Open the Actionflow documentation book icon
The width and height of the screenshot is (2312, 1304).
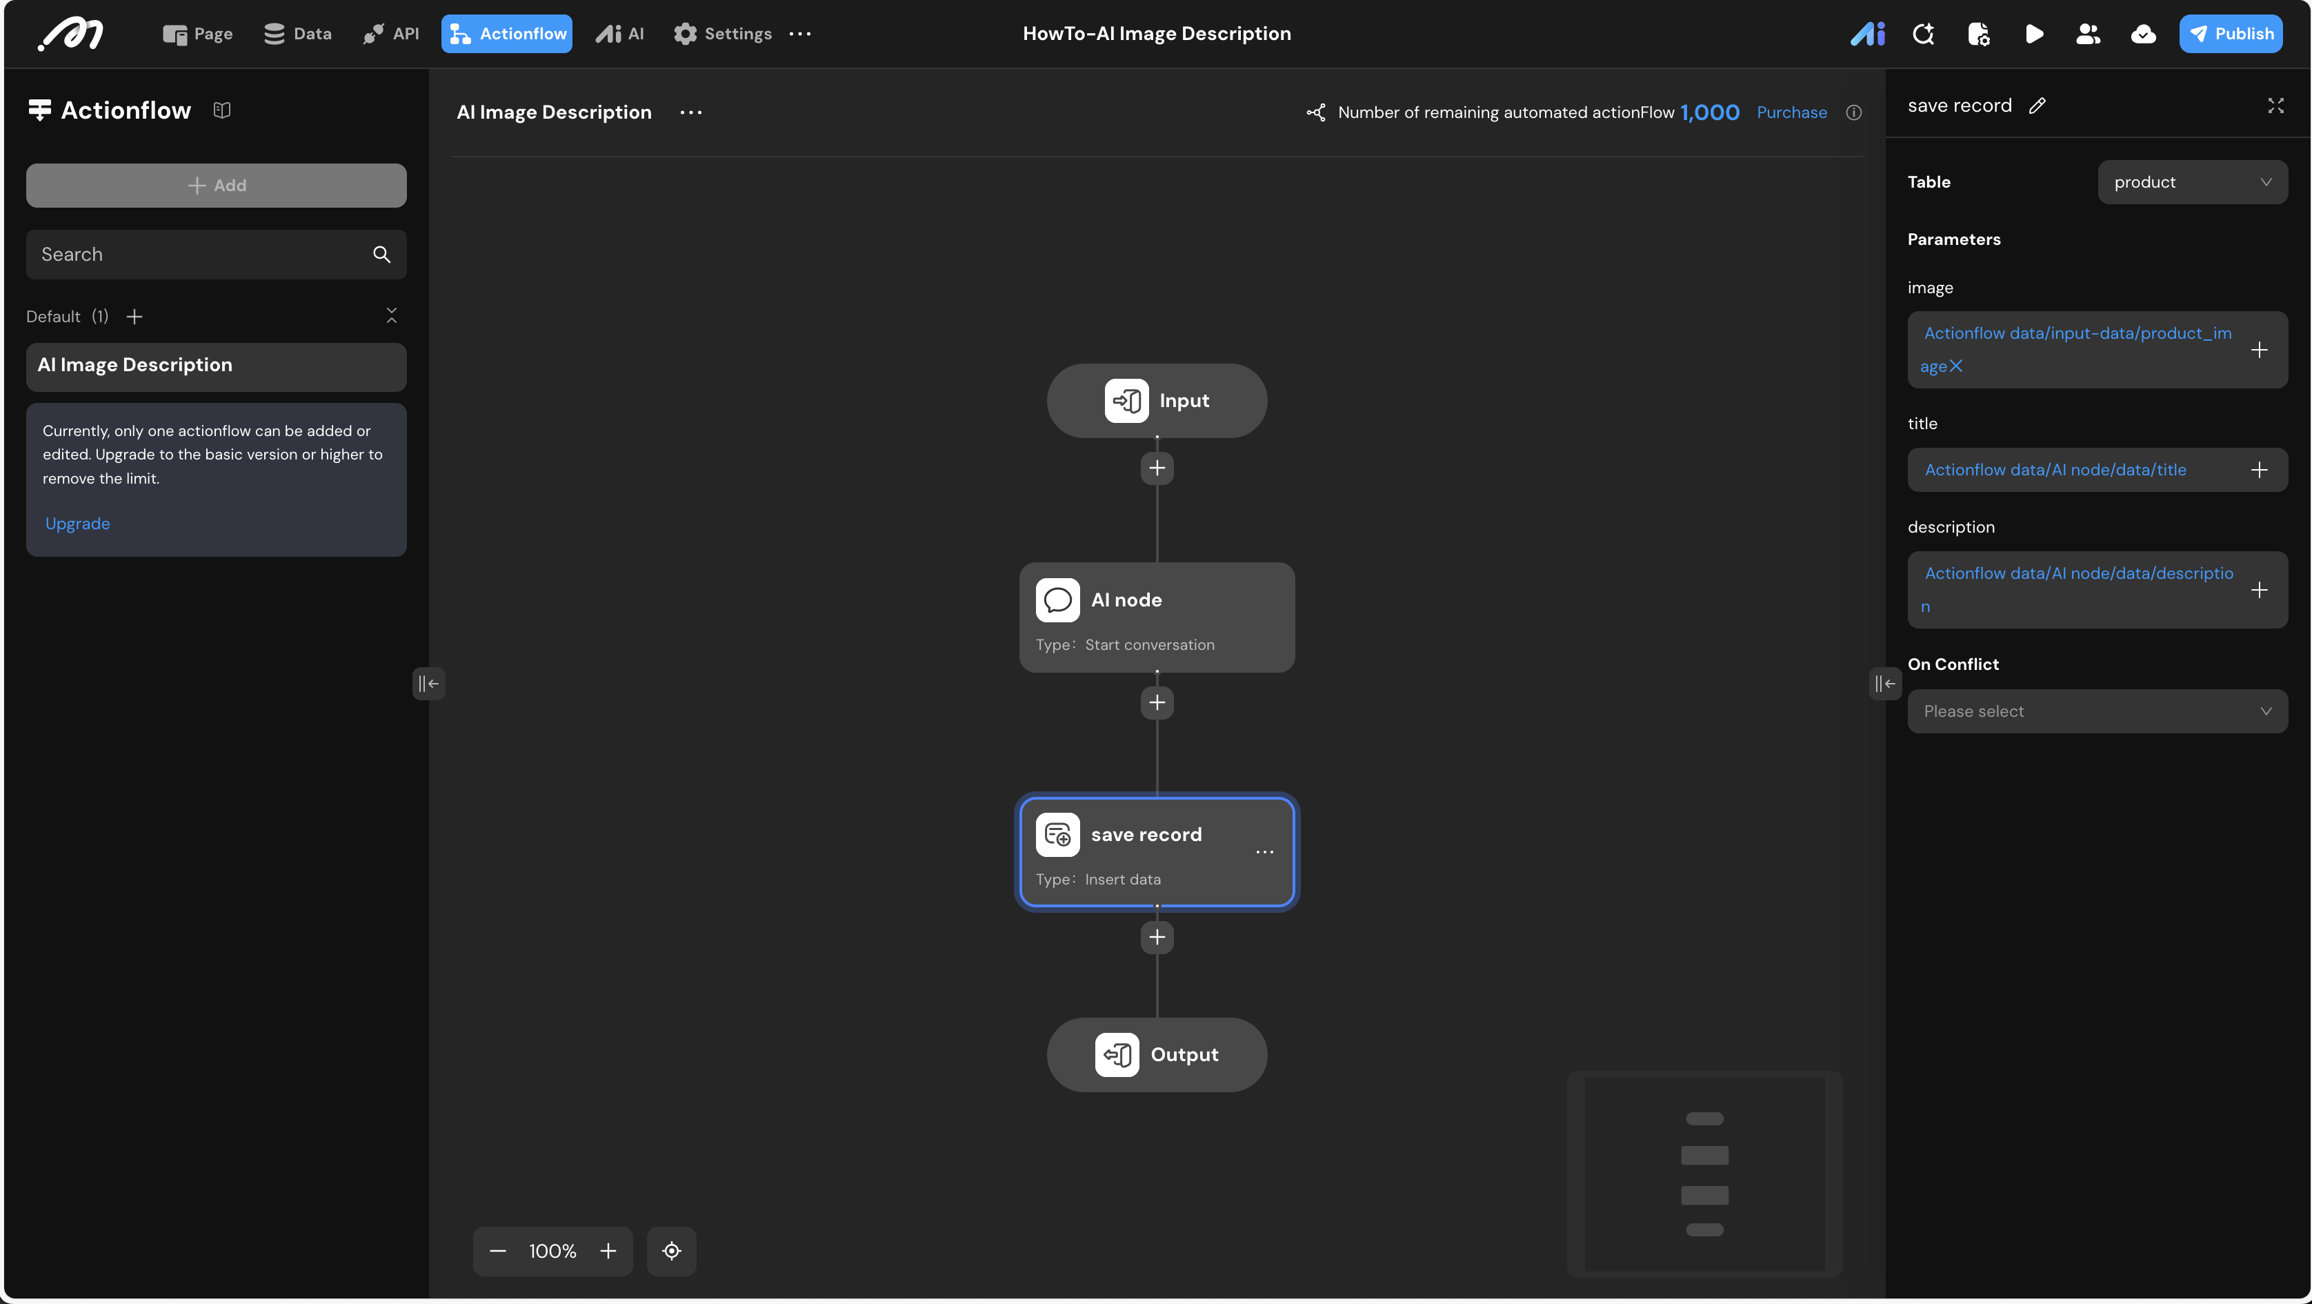(221, 110)
